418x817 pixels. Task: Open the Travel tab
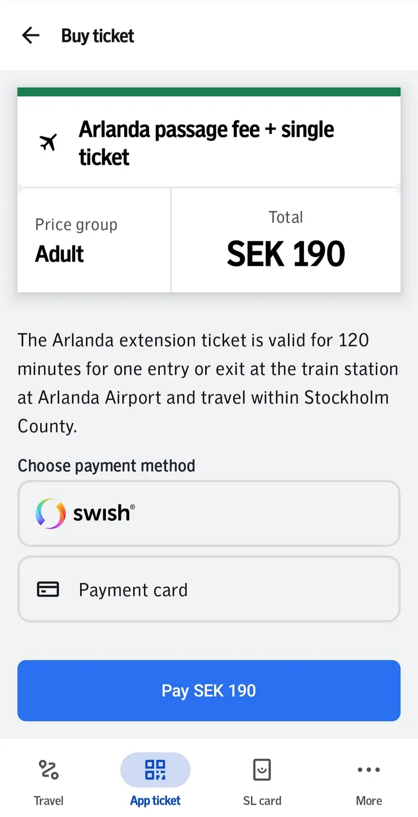49,801
